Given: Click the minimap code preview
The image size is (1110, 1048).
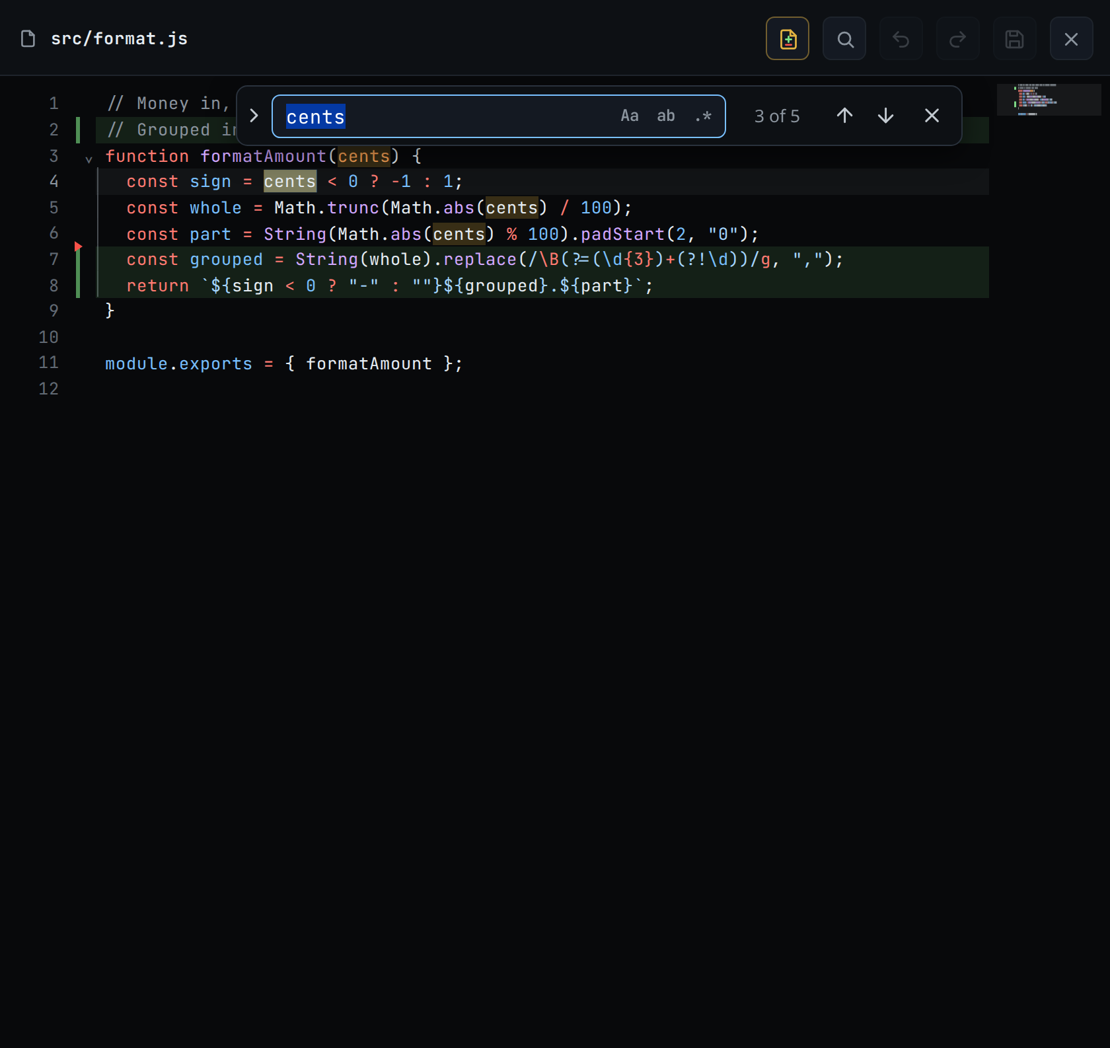Looking at the screenshot, I should pyautogui.click(x=1049, y=100).
